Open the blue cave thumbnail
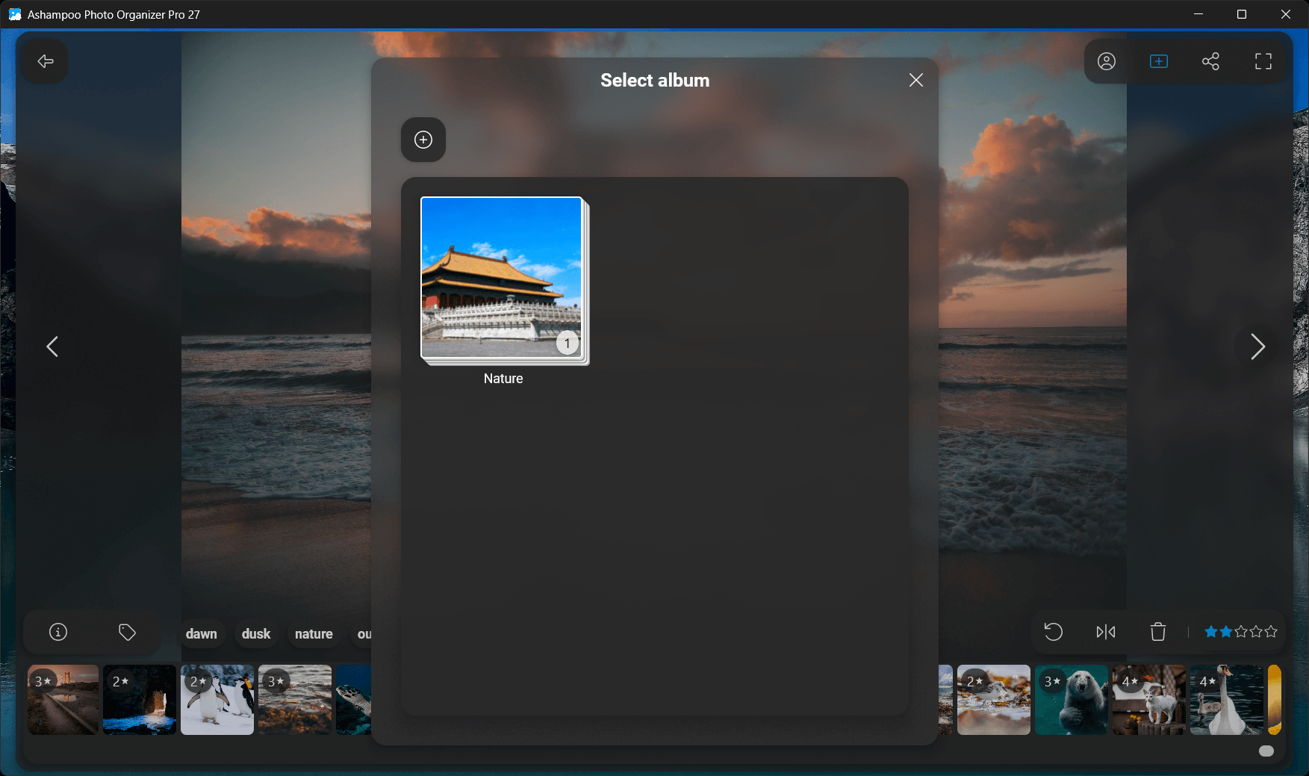The height and width of the screenshot is (776, 1309). click(140, 700)
